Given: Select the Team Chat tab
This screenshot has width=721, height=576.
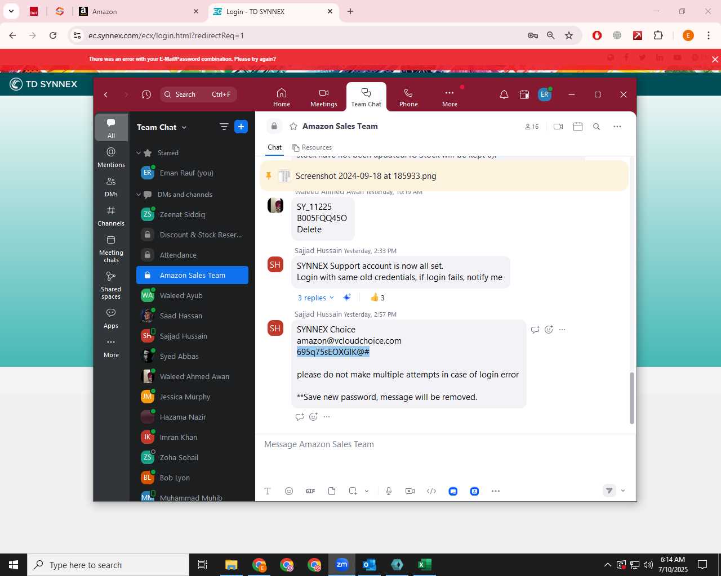Looking at the screenshot, I should coord(366,97).
